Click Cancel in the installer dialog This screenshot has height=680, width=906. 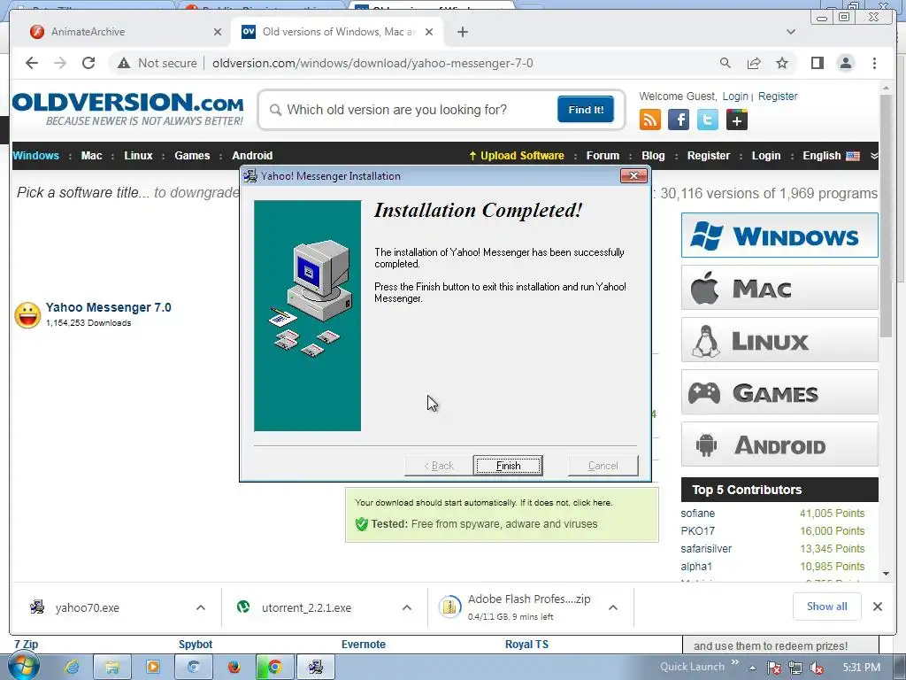[x=603, y=466]
